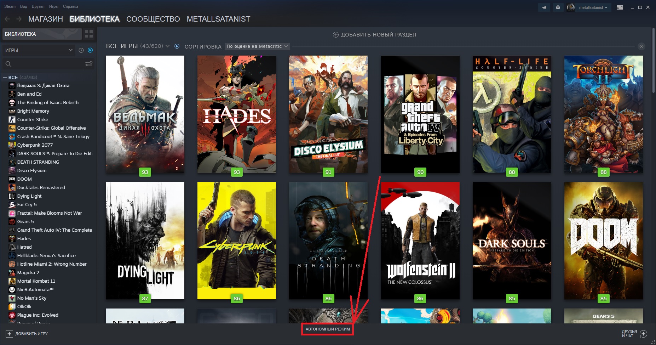Click the add game plus icon
This screenshot has height=345, width=656.
(9, 334)
